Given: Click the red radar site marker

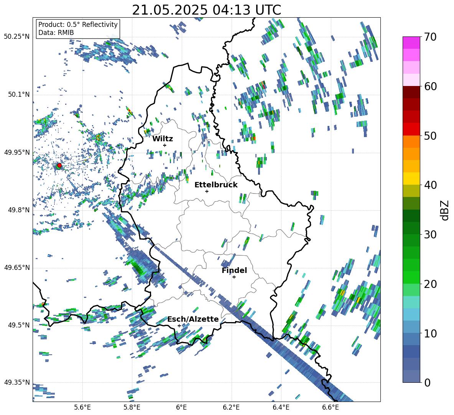Looking at the screenshot, I should coord(59,165).
